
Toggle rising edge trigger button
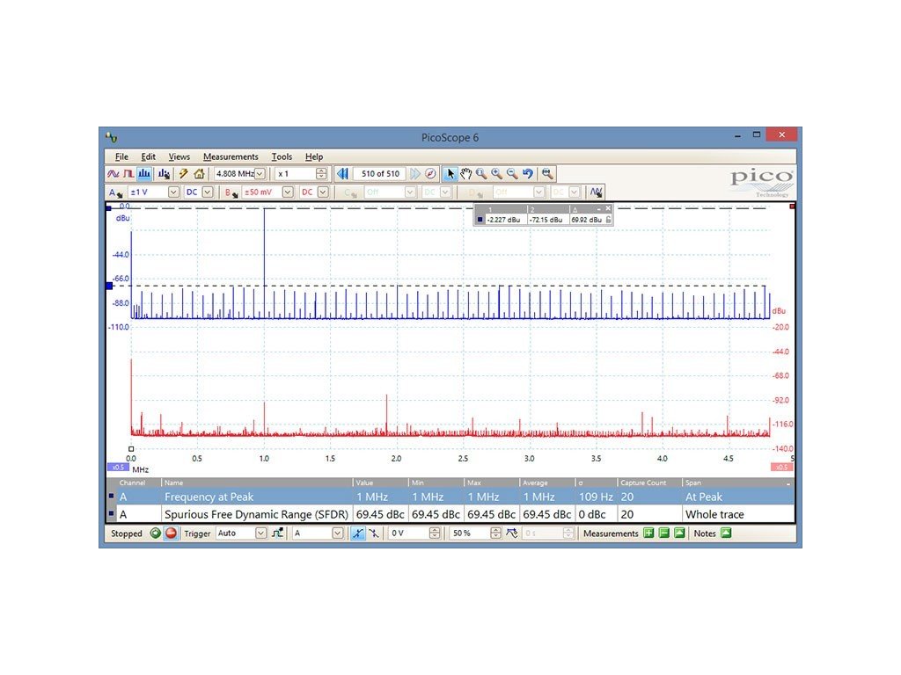coord(357,533)
